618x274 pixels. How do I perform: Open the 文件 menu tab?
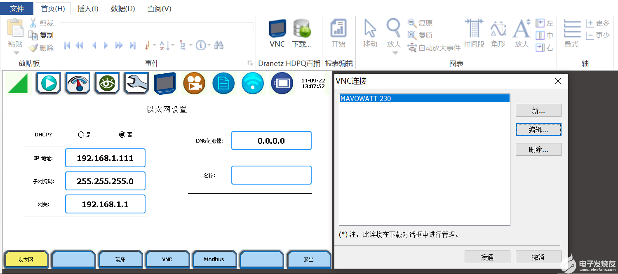17,8
